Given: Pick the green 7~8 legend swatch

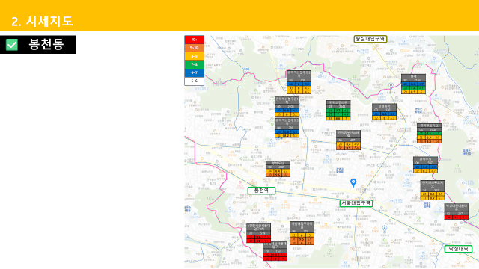Looking at the screenshot, I should [x=195, y=64].
